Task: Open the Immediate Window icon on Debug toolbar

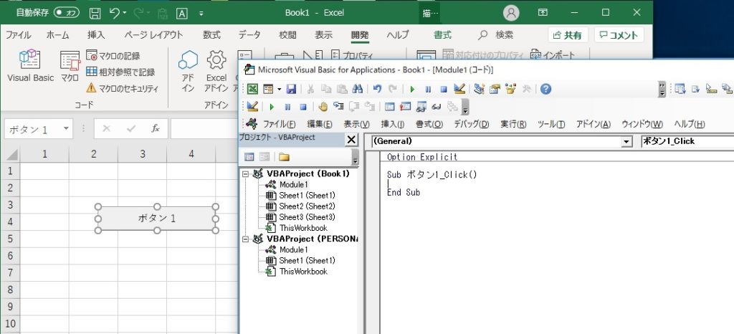Action: coord(406,107)
